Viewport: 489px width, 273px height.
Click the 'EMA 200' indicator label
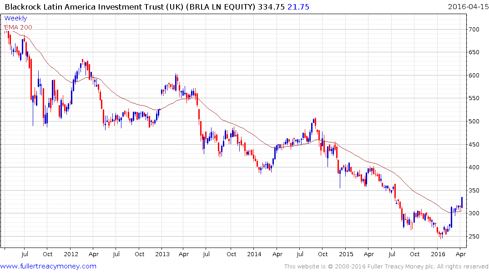pos(18,27)
